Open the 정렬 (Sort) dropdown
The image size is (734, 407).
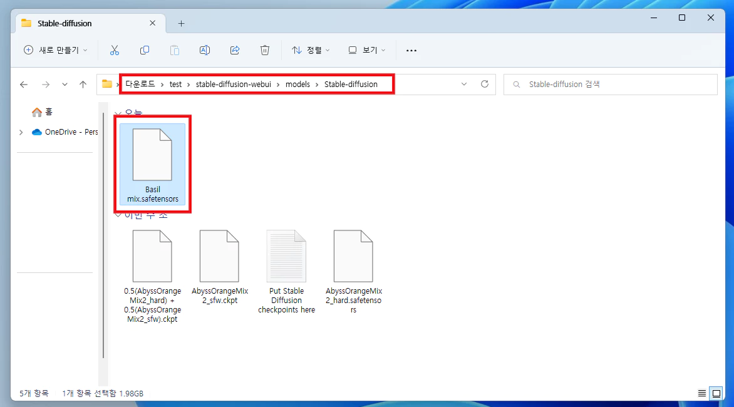click(311, 50)
